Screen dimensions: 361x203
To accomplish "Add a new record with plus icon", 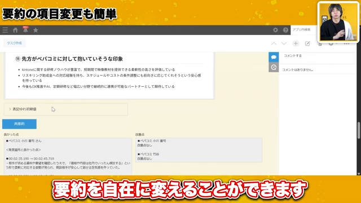I will click(x=296, y=43).
